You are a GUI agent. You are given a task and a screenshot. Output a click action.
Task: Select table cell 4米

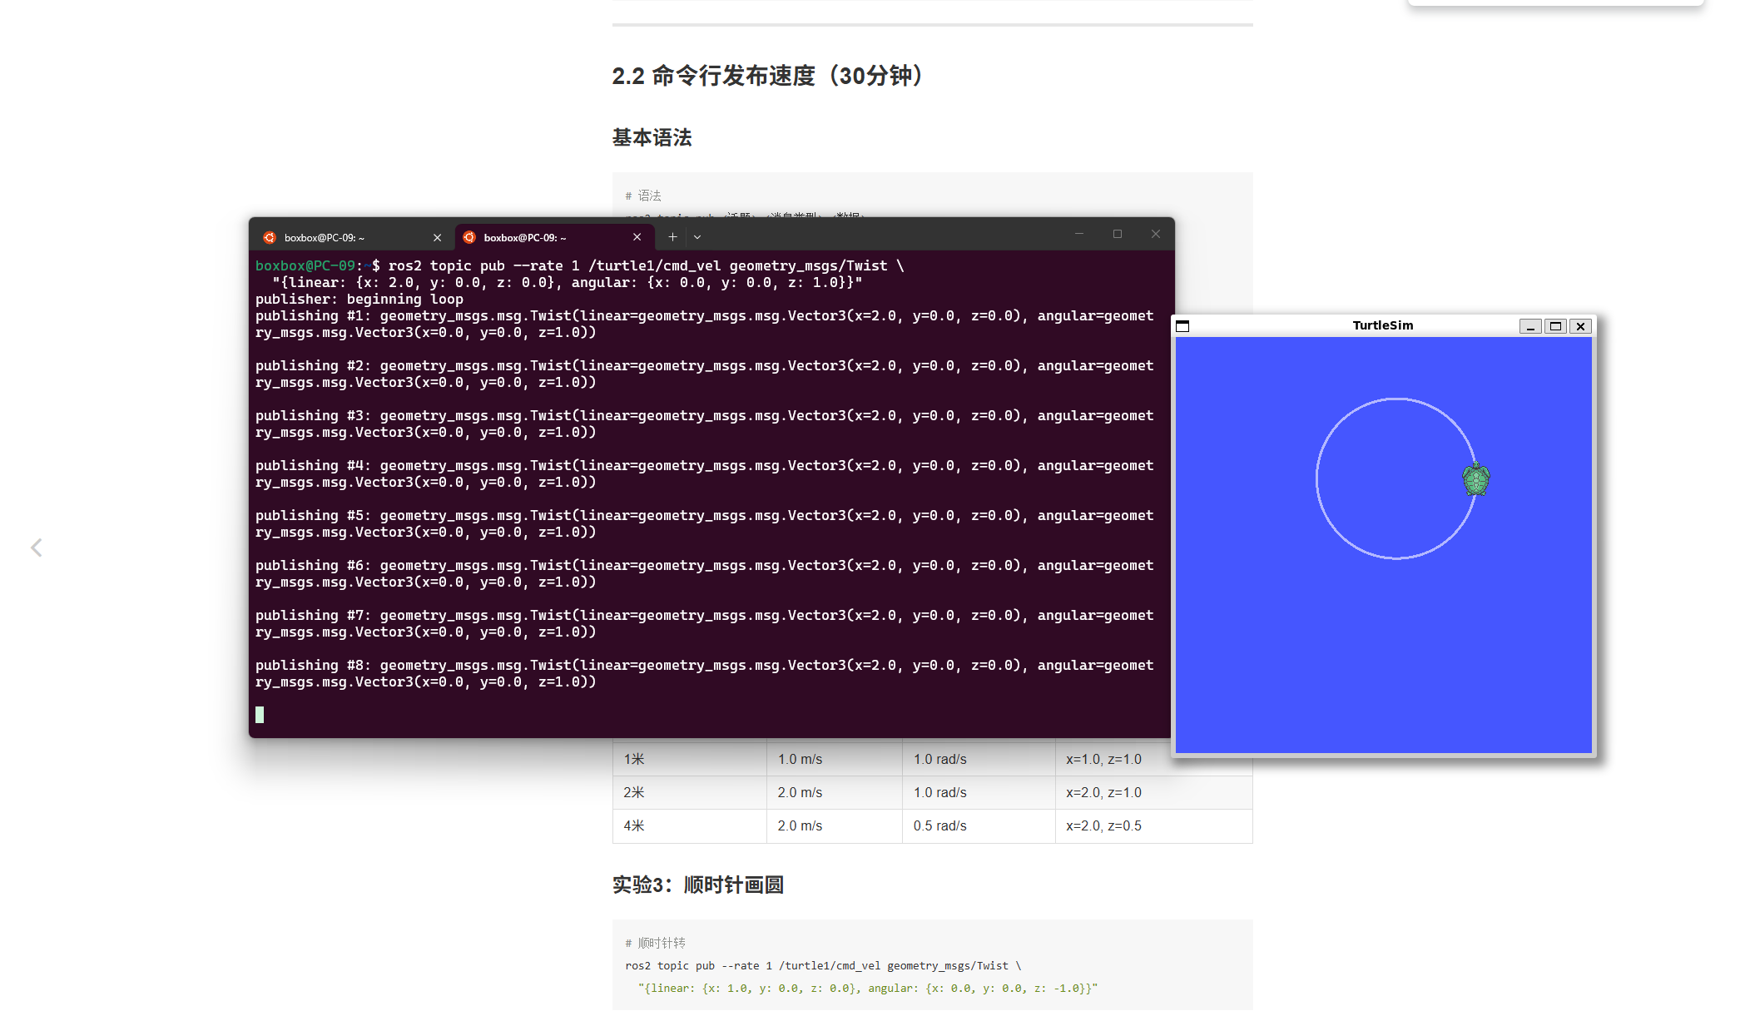point(690,825)
